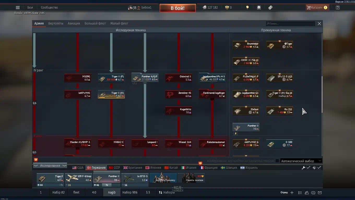Switch to the fleet preset
The image size is (355, 200).
point(76,192)
